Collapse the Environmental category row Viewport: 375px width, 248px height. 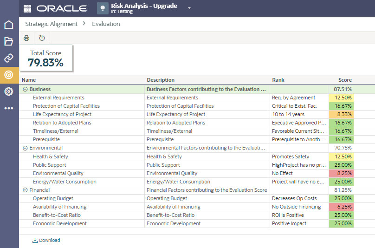25,148
